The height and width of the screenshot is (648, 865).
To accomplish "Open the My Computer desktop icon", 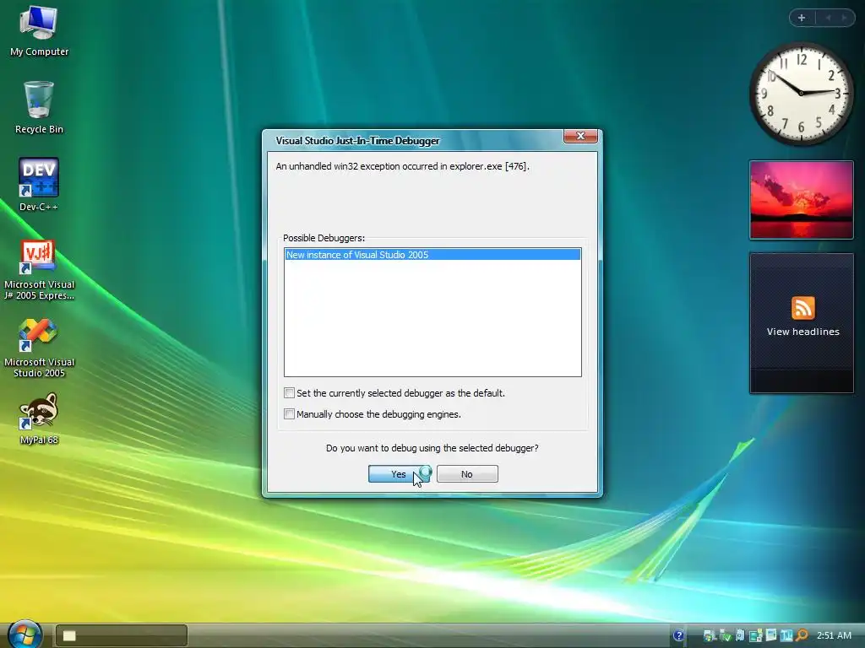I will click(x=39, y=31).
